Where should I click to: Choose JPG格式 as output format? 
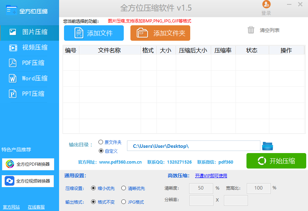tap(124, 202)
